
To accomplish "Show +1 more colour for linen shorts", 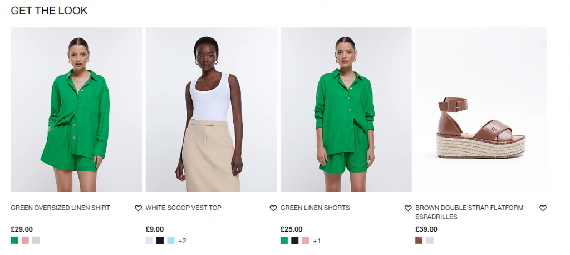I will (317, 241).
